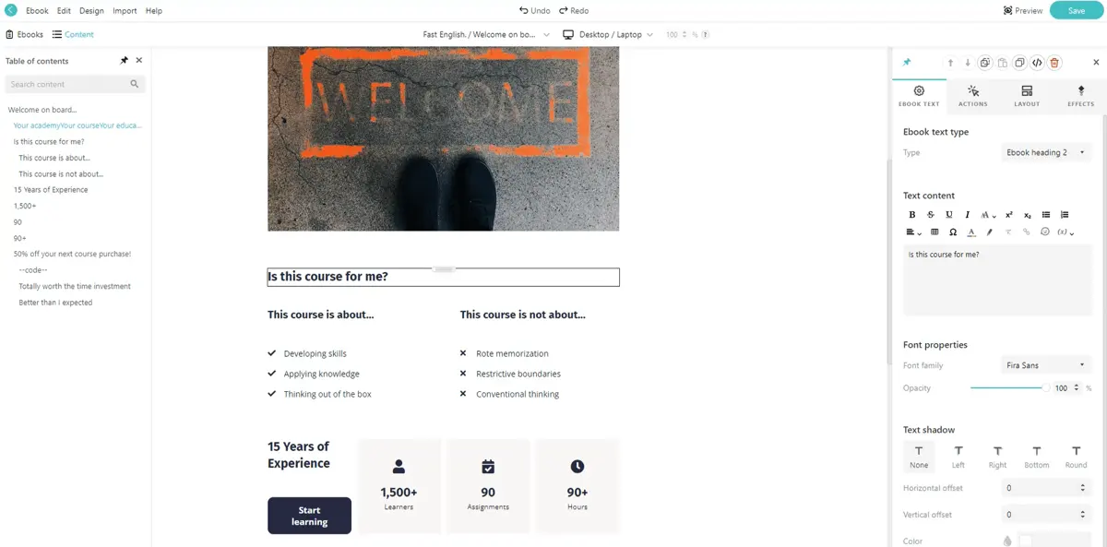
Task: Click the Opacity value stepper
Action: pyautogui.click(x=1077, y=388)
